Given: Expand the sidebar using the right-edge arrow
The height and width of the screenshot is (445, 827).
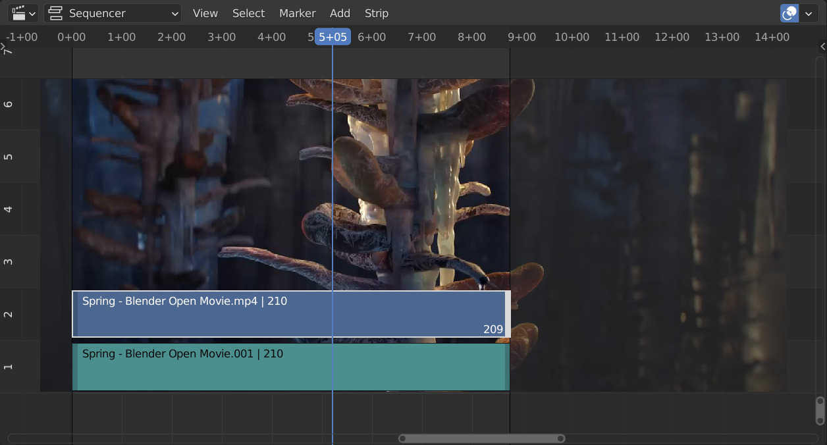Looking at the screenshot, I should pyautogui.click(x=823, y=46).
